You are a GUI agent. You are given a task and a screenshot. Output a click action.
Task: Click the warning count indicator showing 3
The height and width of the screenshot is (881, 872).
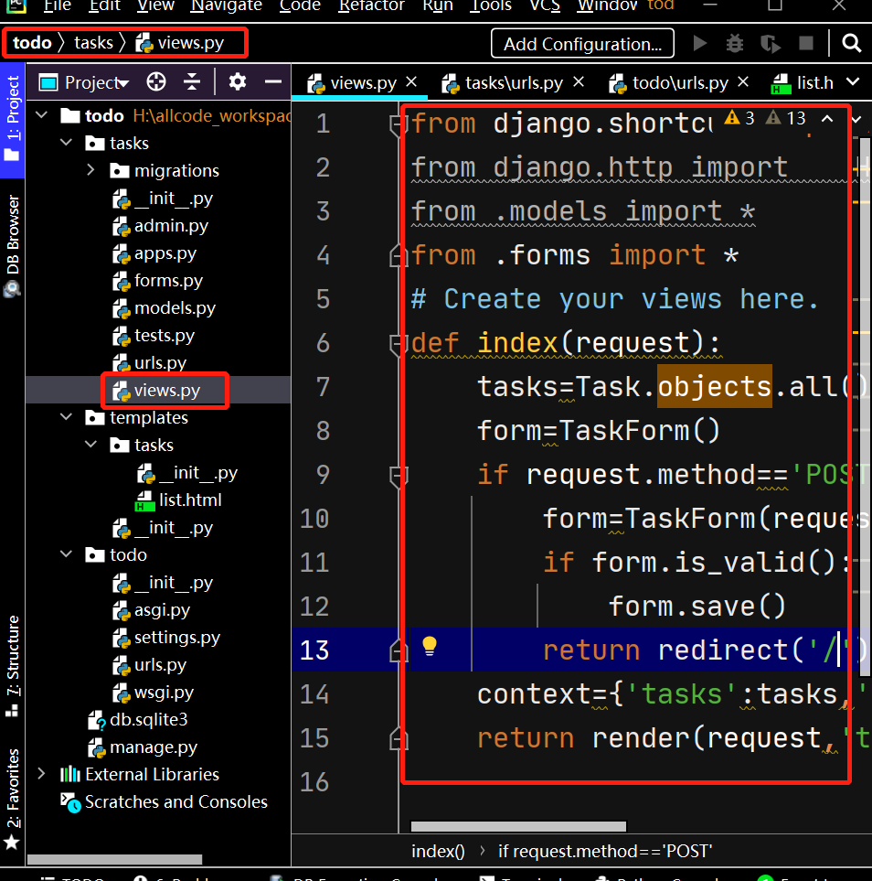click(x=739, y=118)
